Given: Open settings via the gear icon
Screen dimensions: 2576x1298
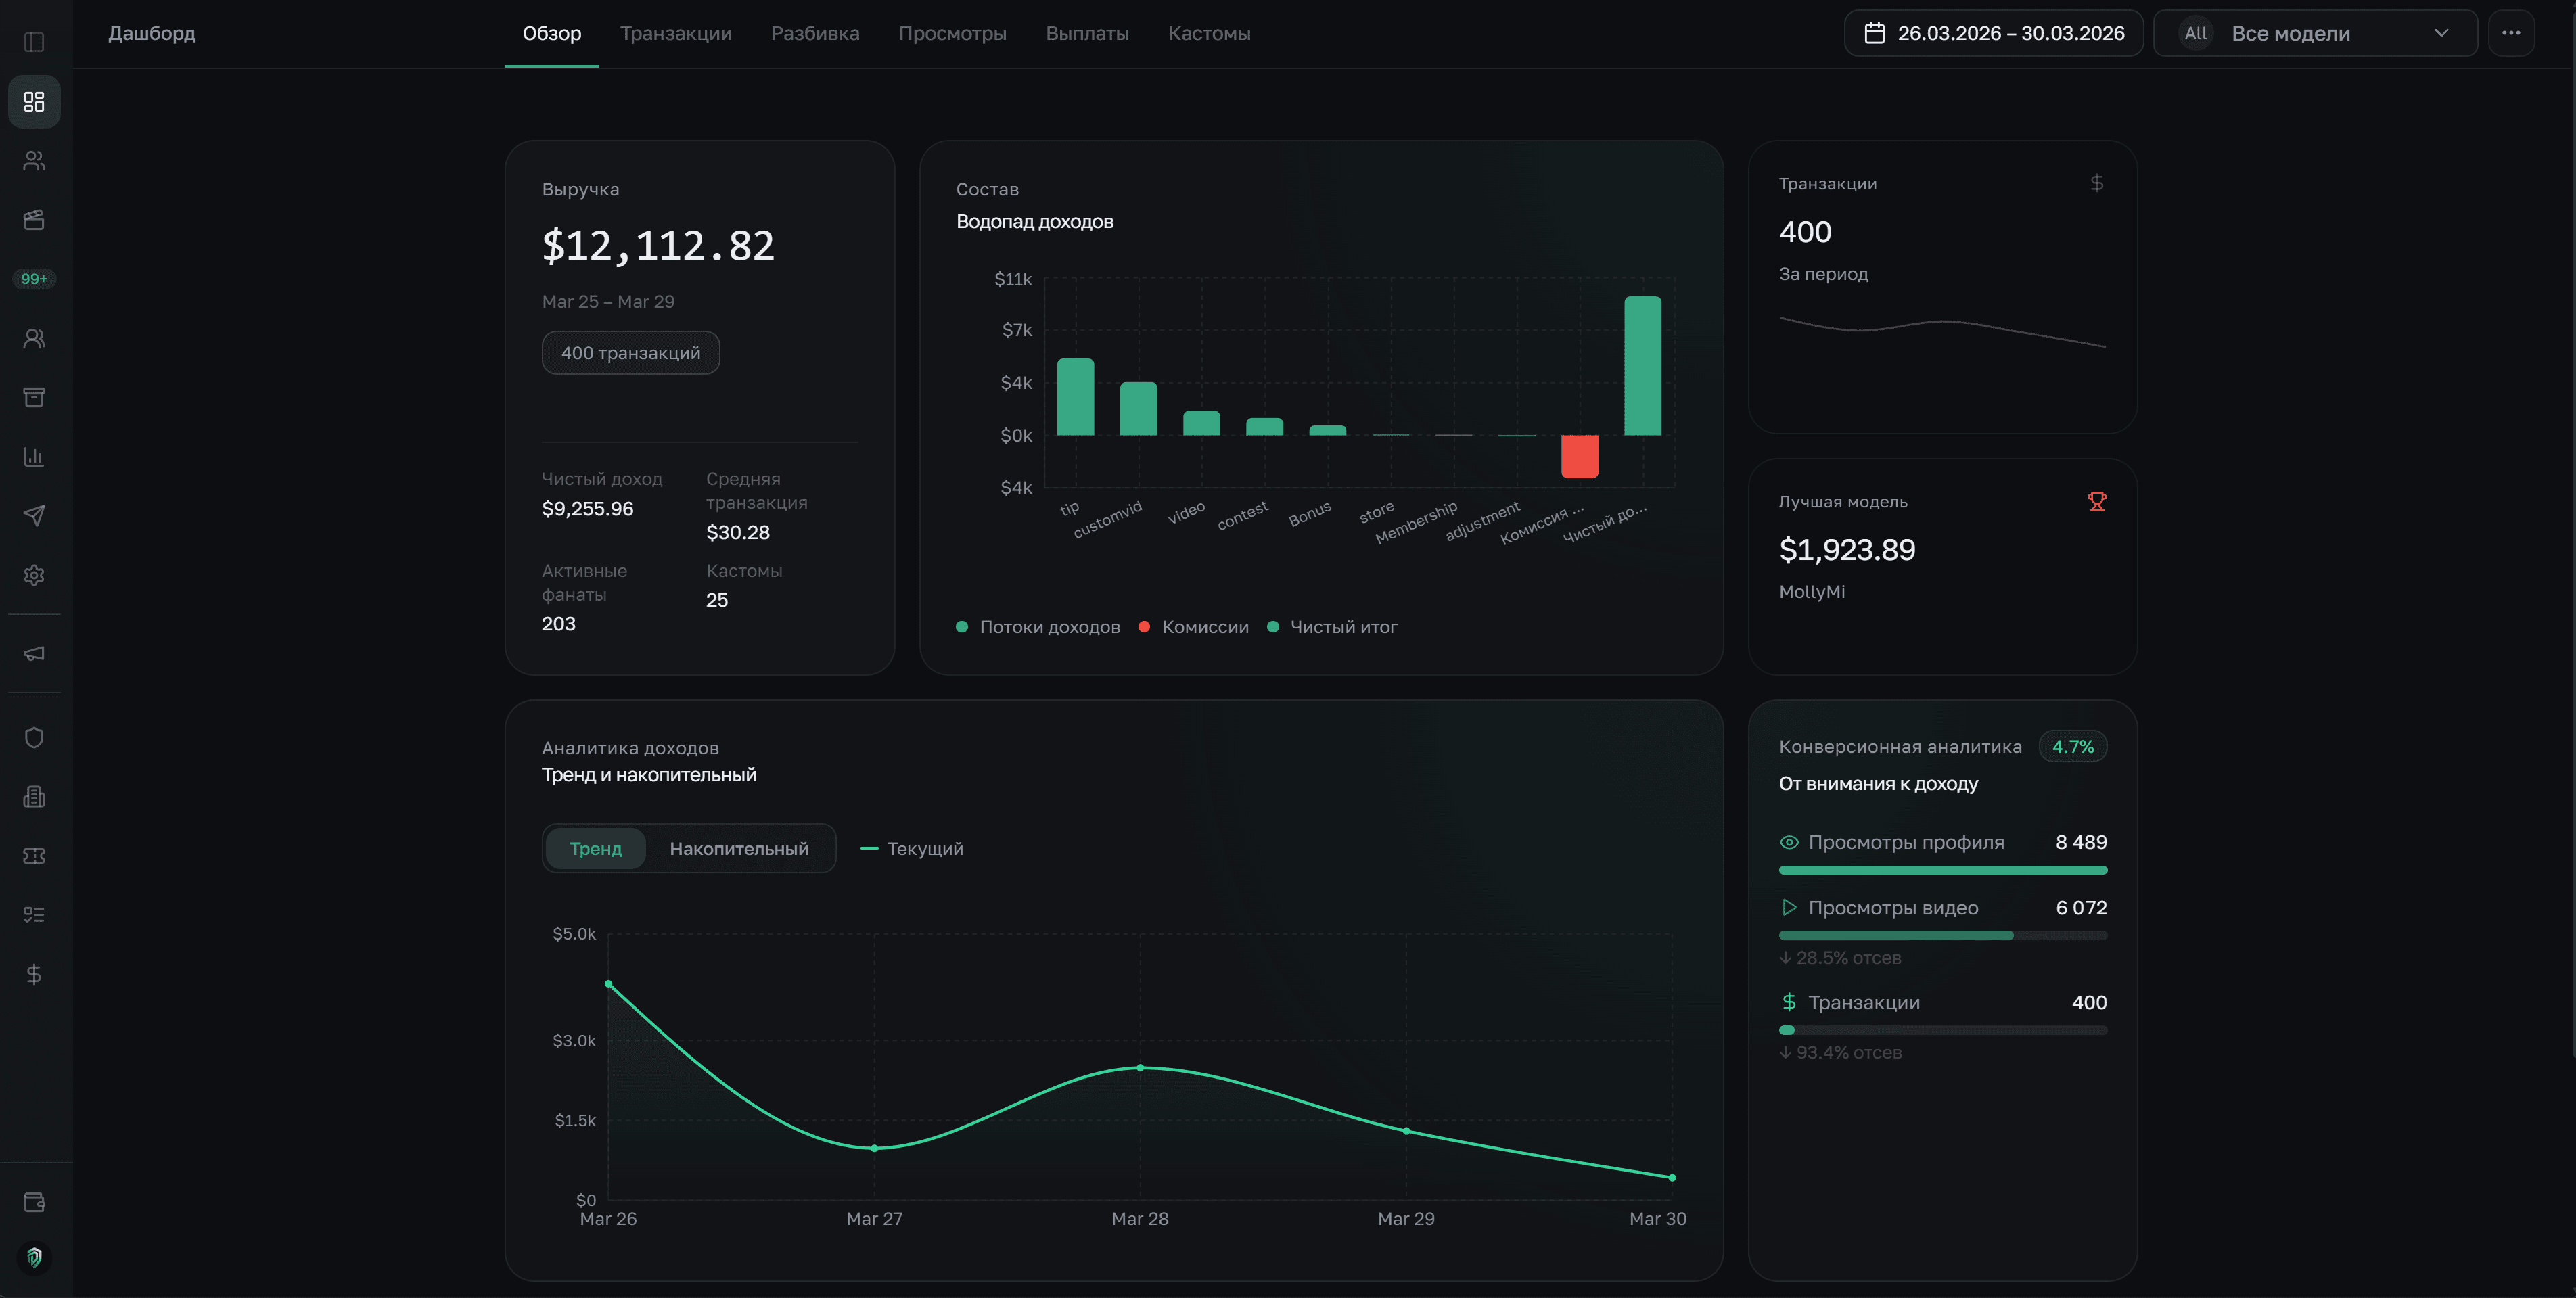Looking at the screenshot, I should [x=34, y=575].
